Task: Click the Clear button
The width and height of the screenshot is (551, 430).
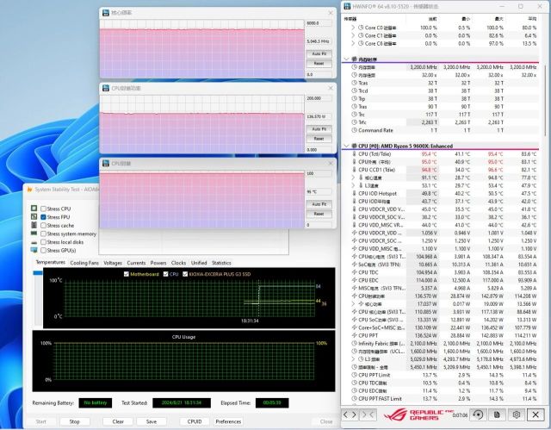Action: [x=118, y=421]
